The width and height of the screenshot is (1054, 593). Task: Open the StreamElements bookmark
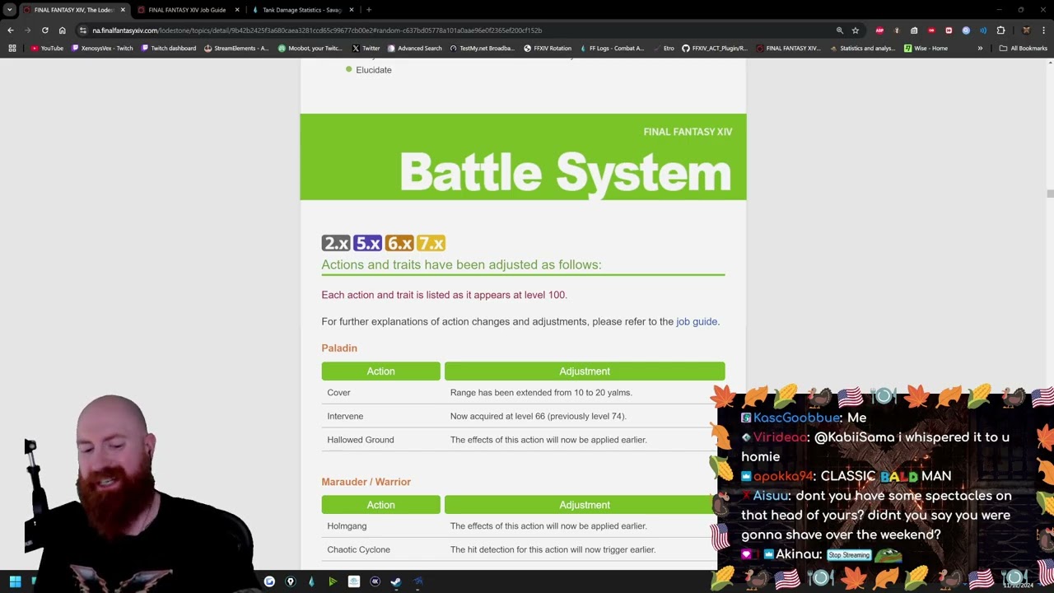(x=236, y=49)
